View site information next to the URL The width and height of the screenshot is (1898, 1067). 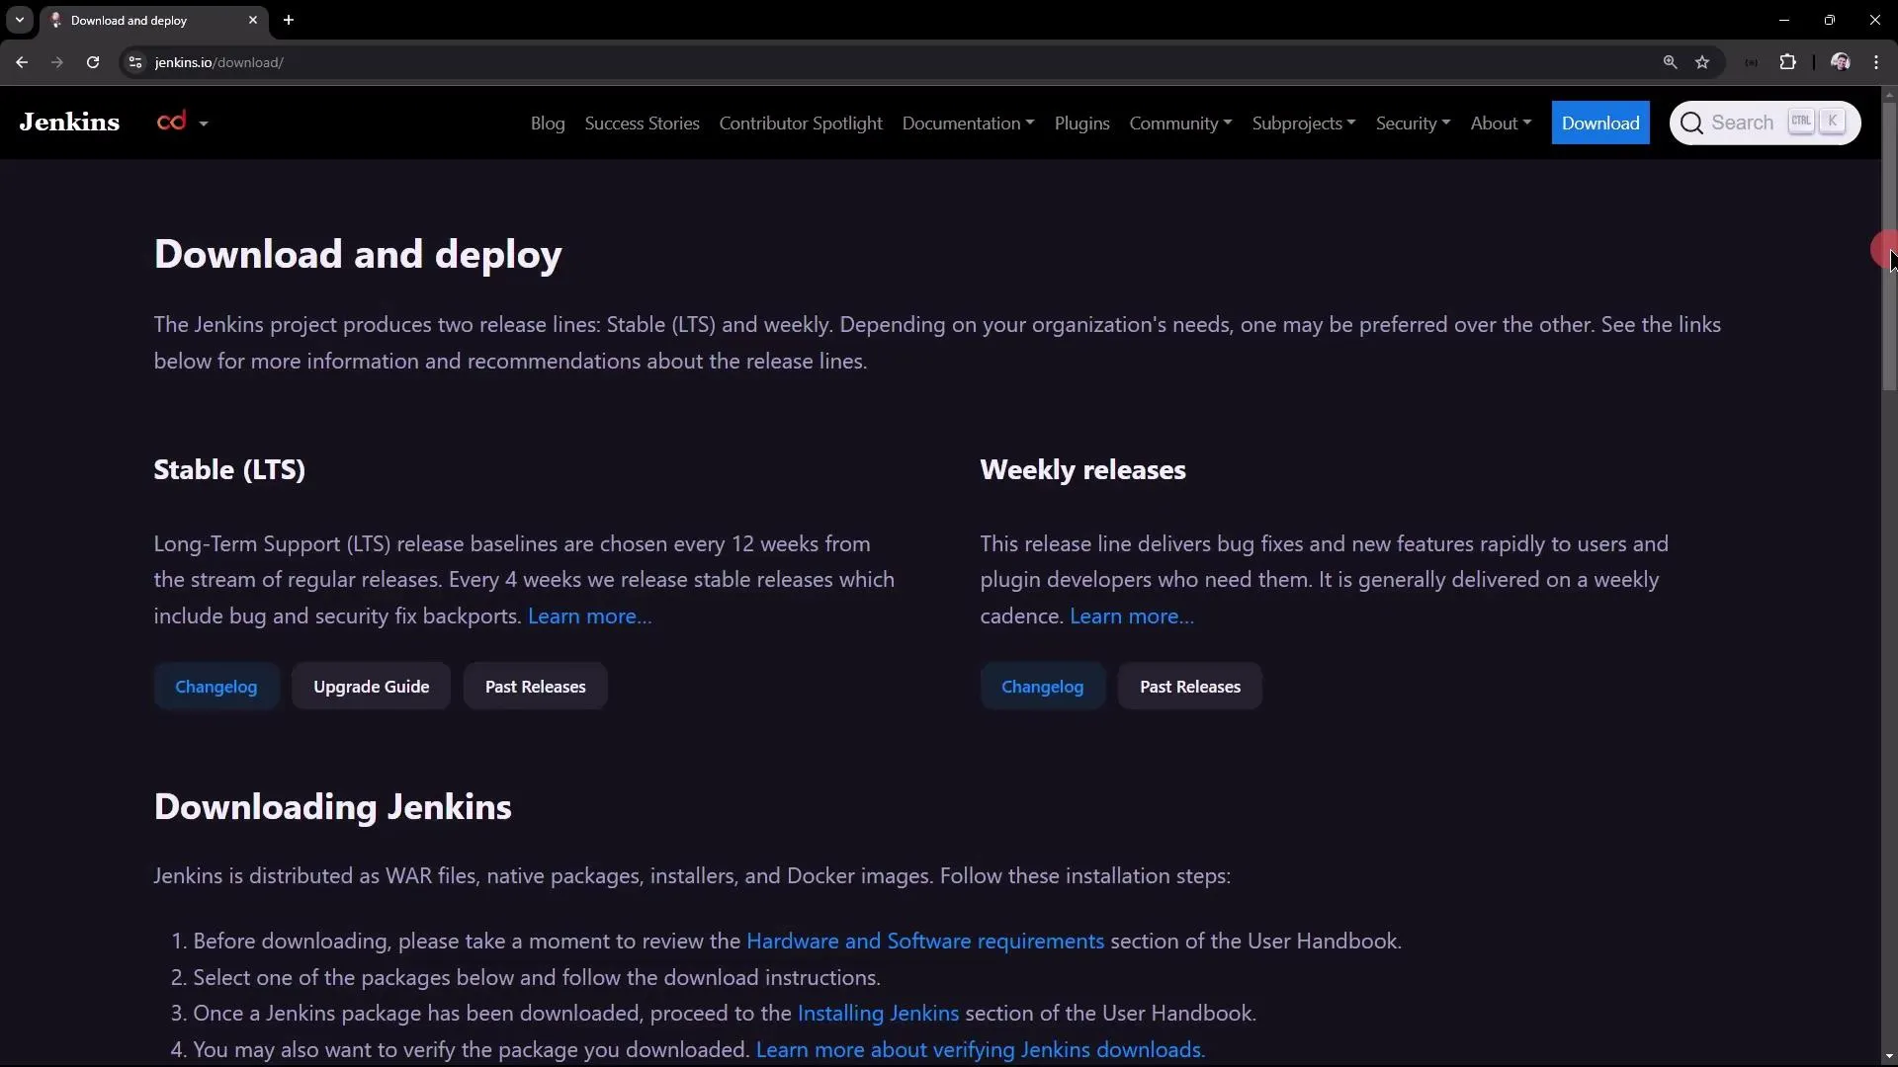click(135, 62)
